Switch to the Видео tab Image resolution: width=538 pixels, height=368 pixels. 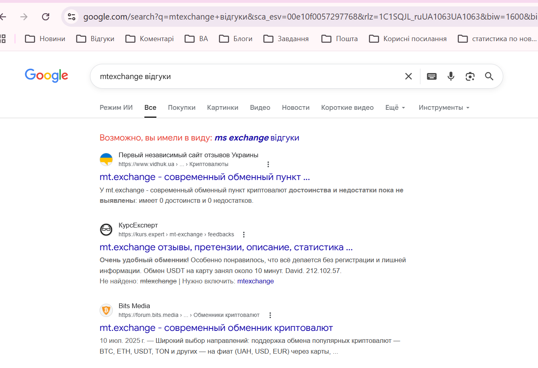click(x=260, y=107)
